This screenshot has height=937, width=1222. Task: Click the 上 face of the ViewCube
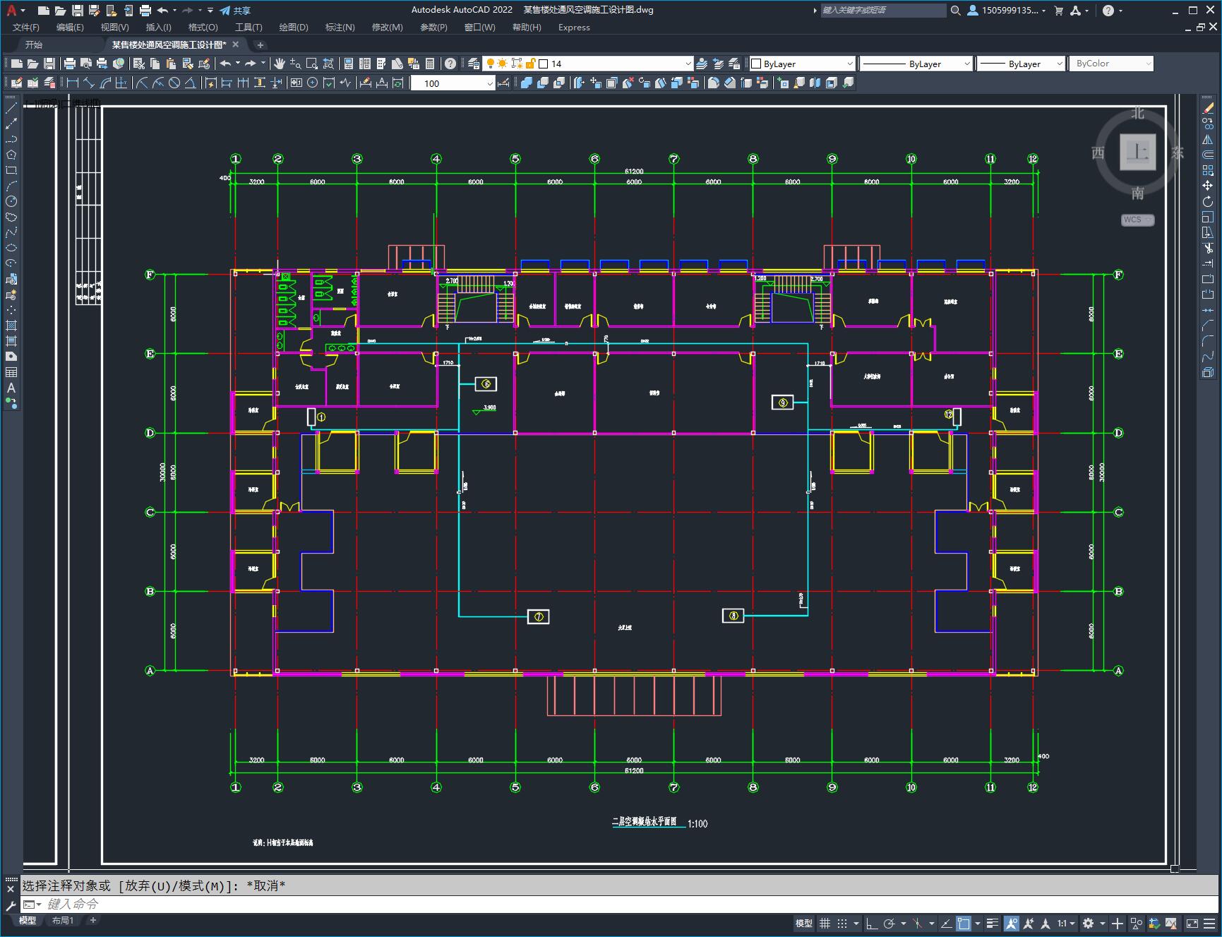click(x=1137, y=151)
